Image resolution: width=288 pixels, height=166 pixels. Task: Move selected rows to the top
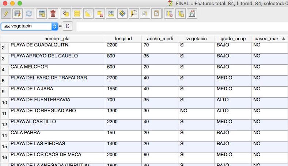pos(111,14)
